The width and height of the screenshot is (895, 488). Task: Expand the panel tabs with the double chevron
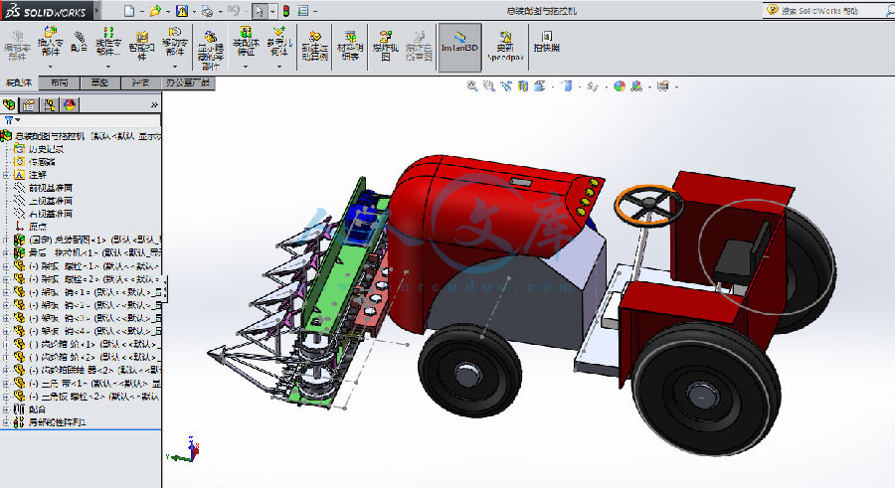tap(154, 105)
